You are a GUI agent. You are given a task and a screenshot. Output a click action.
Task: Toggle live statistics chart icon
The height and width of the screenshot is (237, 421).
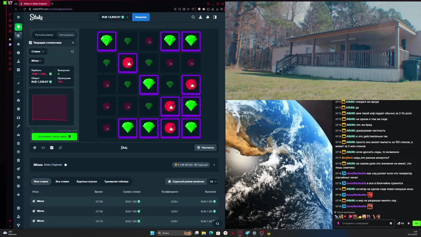[x=52, y=147]
